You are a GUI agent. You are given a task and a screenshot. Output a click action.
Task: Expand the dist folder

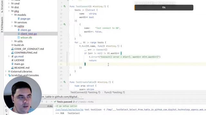[9, 7]
